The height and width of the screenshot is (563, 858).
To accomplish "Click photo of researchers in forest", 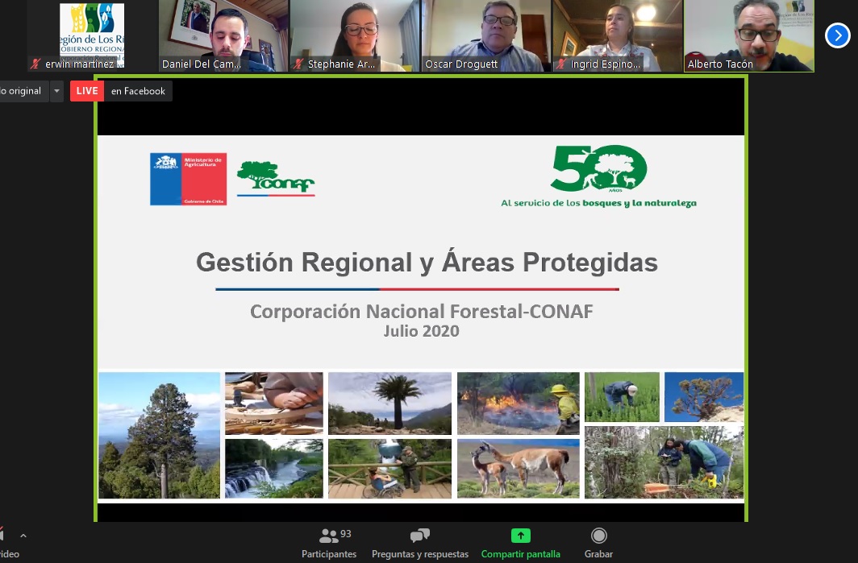I will click(x=664, y=462).
